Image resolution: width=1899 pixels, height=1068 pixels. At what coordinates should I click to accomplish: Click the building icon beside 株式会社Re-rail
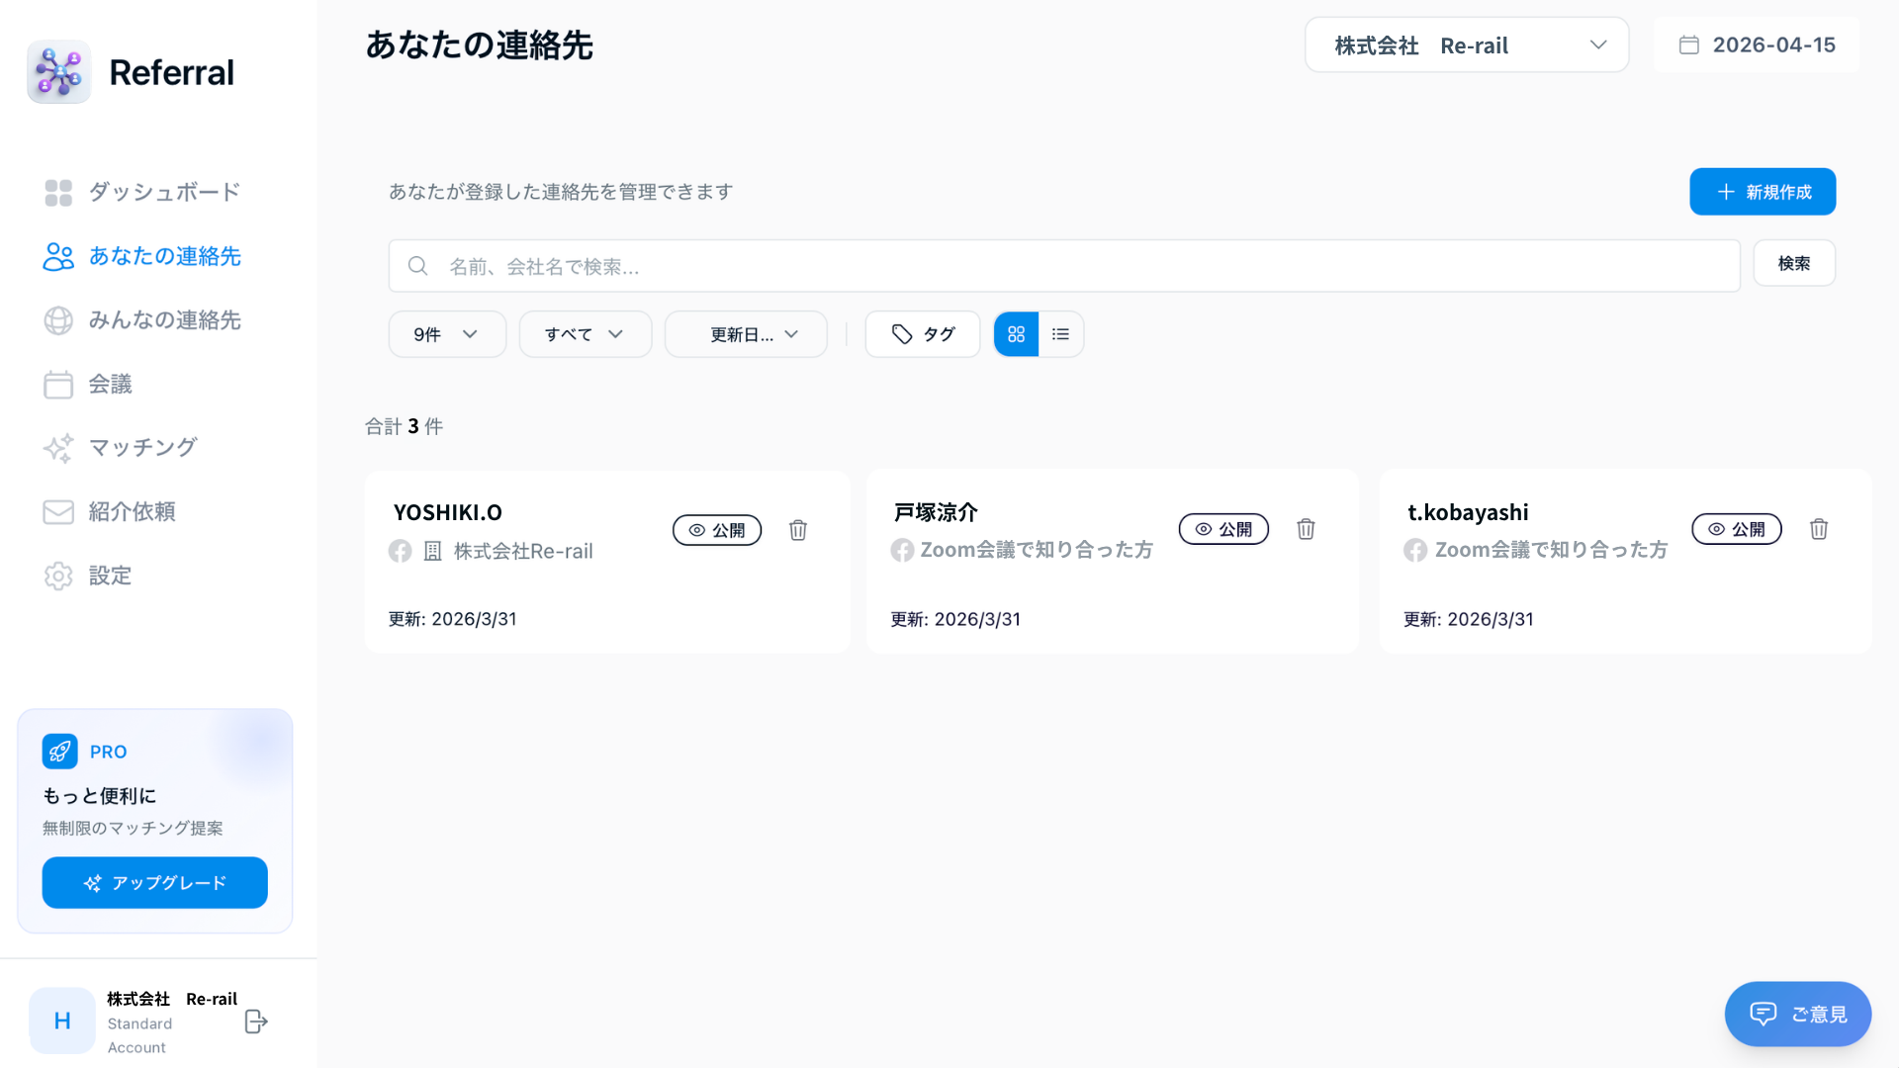433,551
